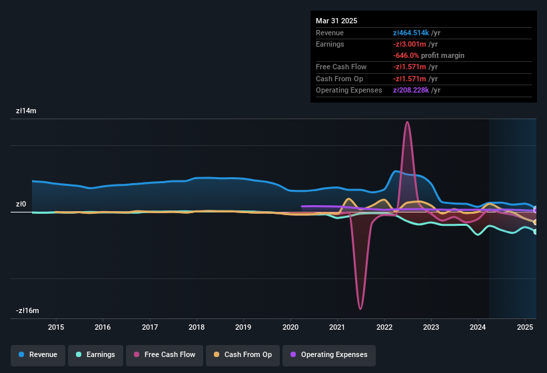Click the zł0 y-axis label

coord(21,204)
